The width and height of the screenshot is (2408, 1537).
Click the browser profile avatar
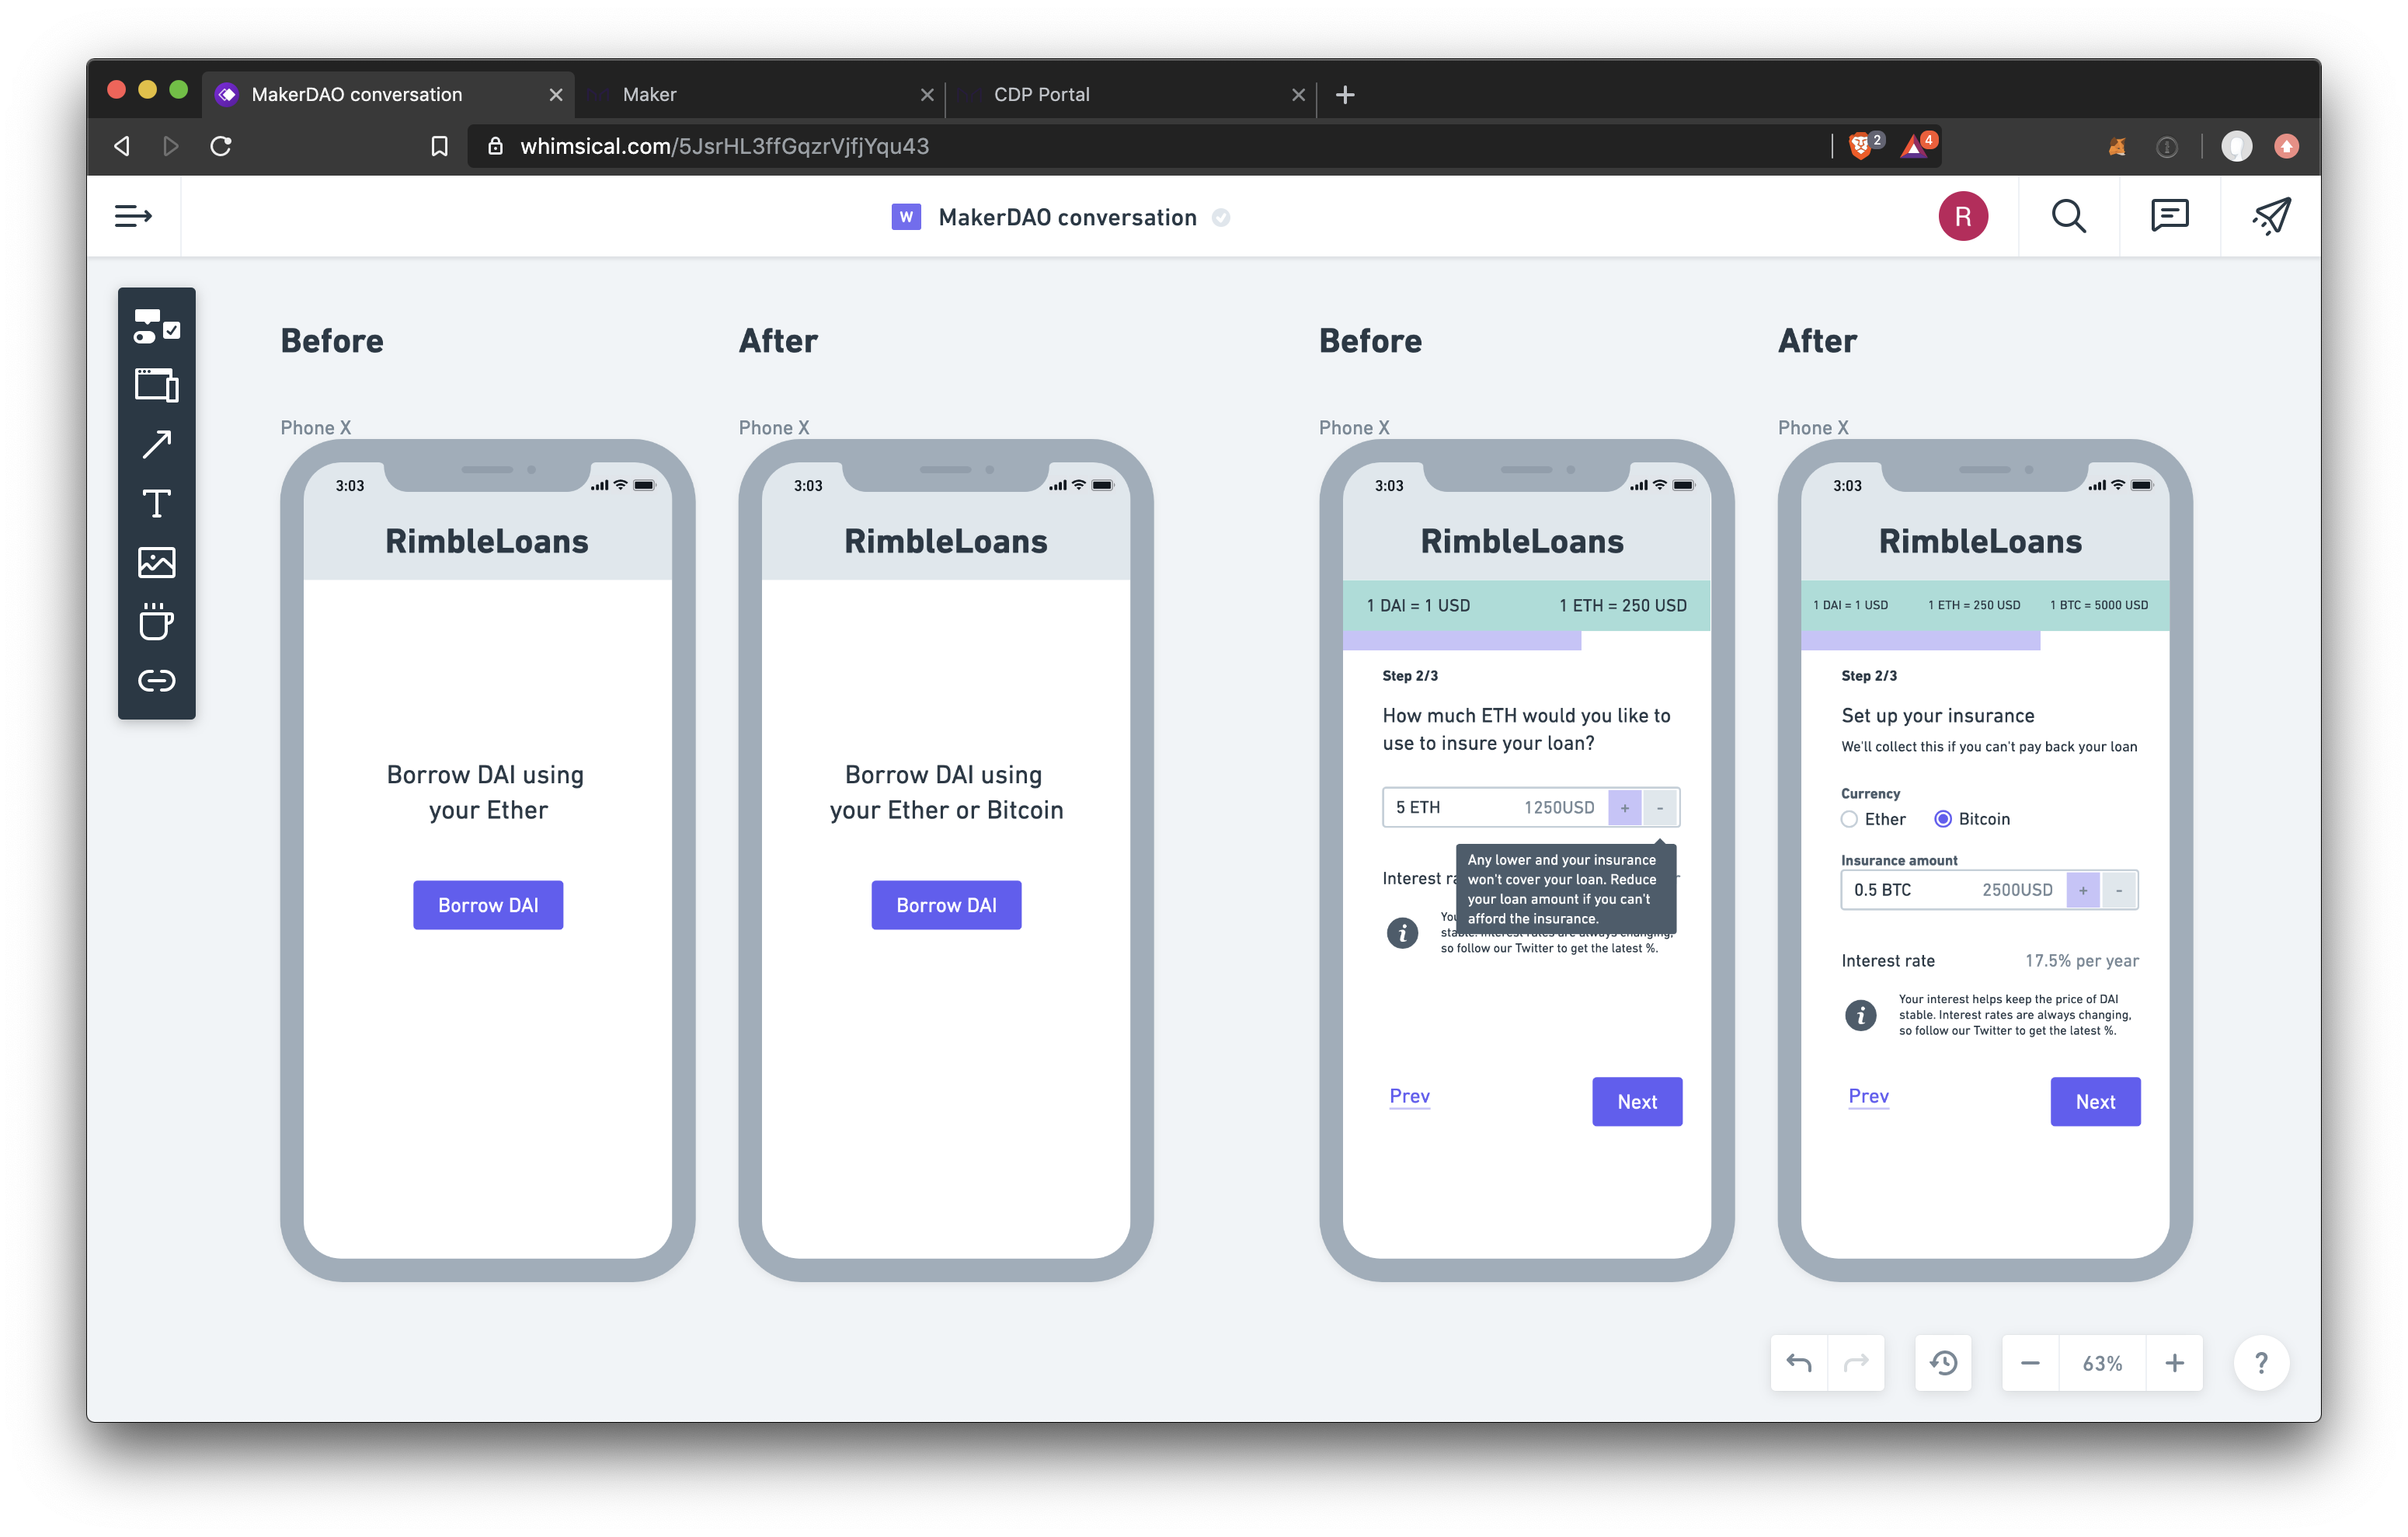click(2236, 147)
